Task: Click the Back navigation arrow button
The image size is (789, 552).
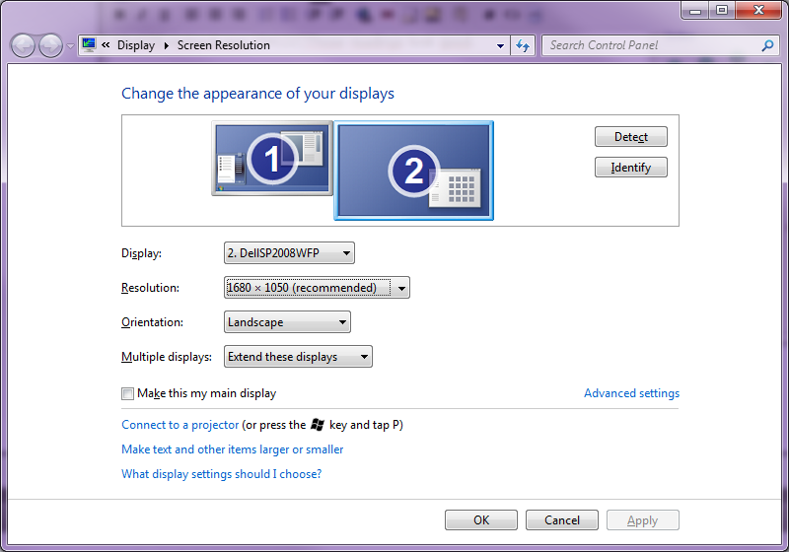Action: click(23, 45)
